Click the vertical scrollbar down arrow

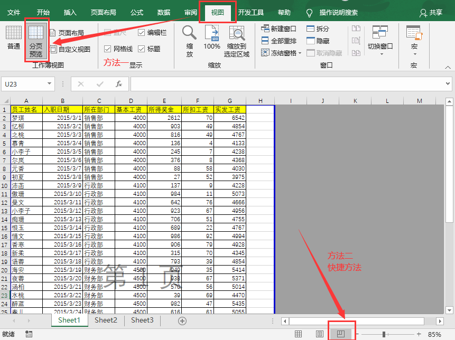[x=449, y=310]
